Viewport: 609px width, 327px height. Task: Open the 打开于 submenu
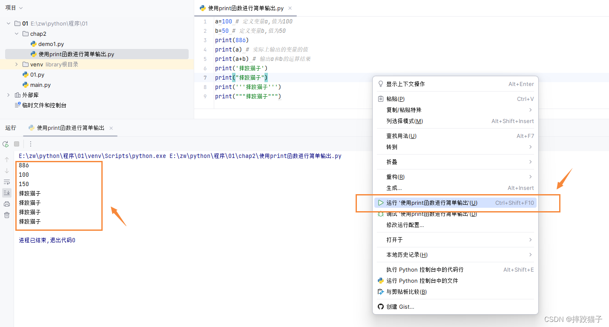click(x=455, y=240)
